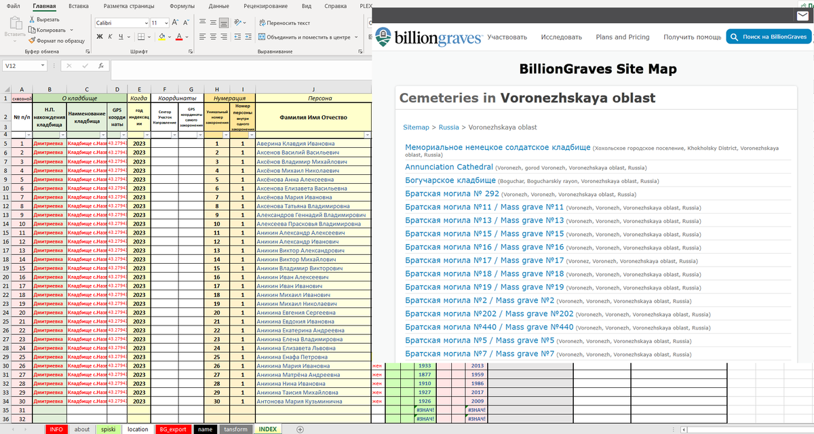814x434 pixels.
Task: Toggle bottom vertical alignment
Action: coord(224,22)
